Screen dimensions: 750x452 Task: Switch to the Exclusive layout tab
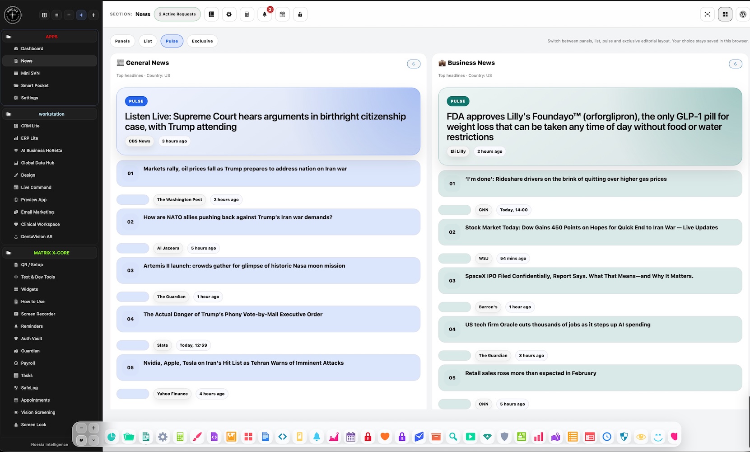point(202,41)
